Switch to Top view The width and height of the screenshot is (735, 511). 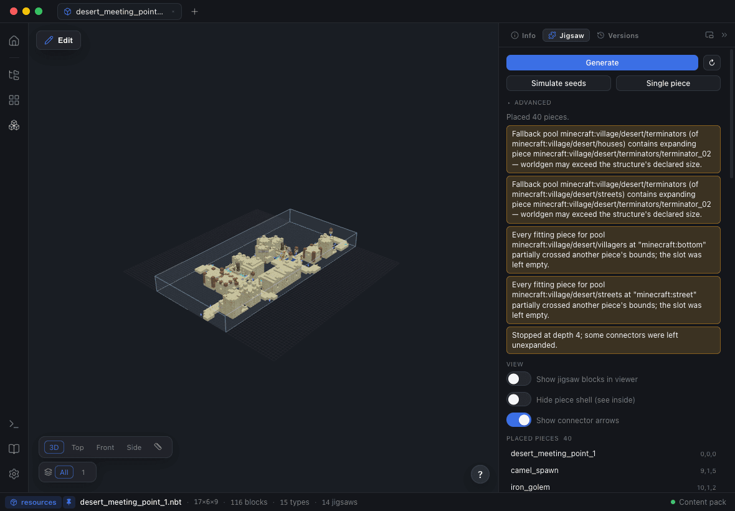(x=78, y=447)
